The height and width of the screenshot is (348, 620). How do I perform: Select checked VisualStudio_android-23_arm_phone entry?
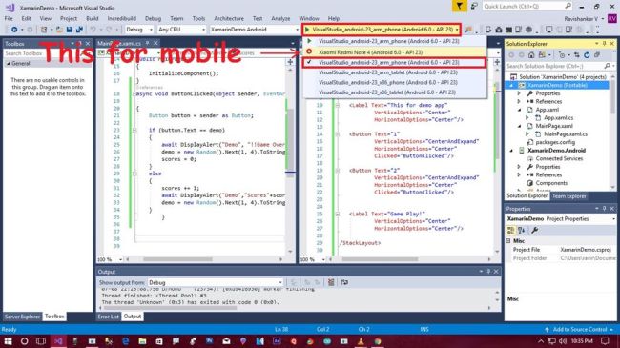click(394, 63)
